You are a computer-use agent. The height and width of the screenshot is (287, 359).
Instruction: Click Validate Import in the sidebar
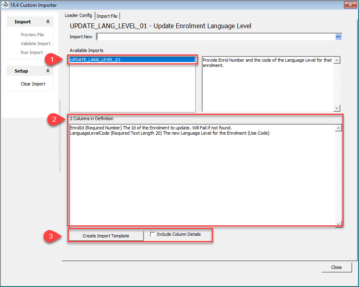(x=36, y=44)
